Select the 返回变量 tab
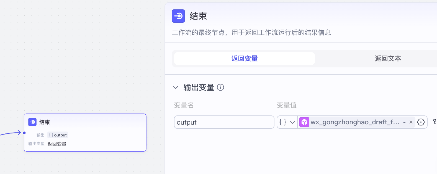The width and height of the screenshot is (437, 174). 244,58
